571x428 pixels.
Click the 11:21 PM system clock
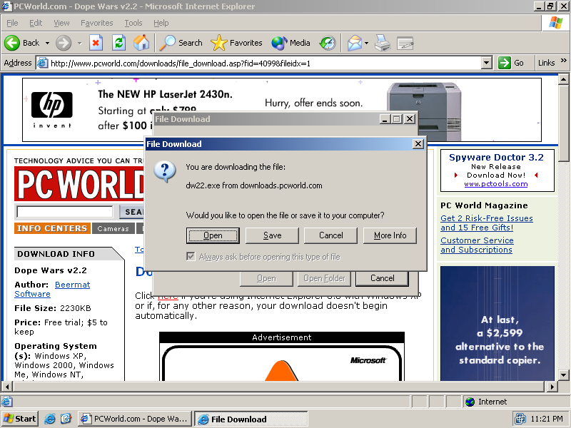pos(547,419)
